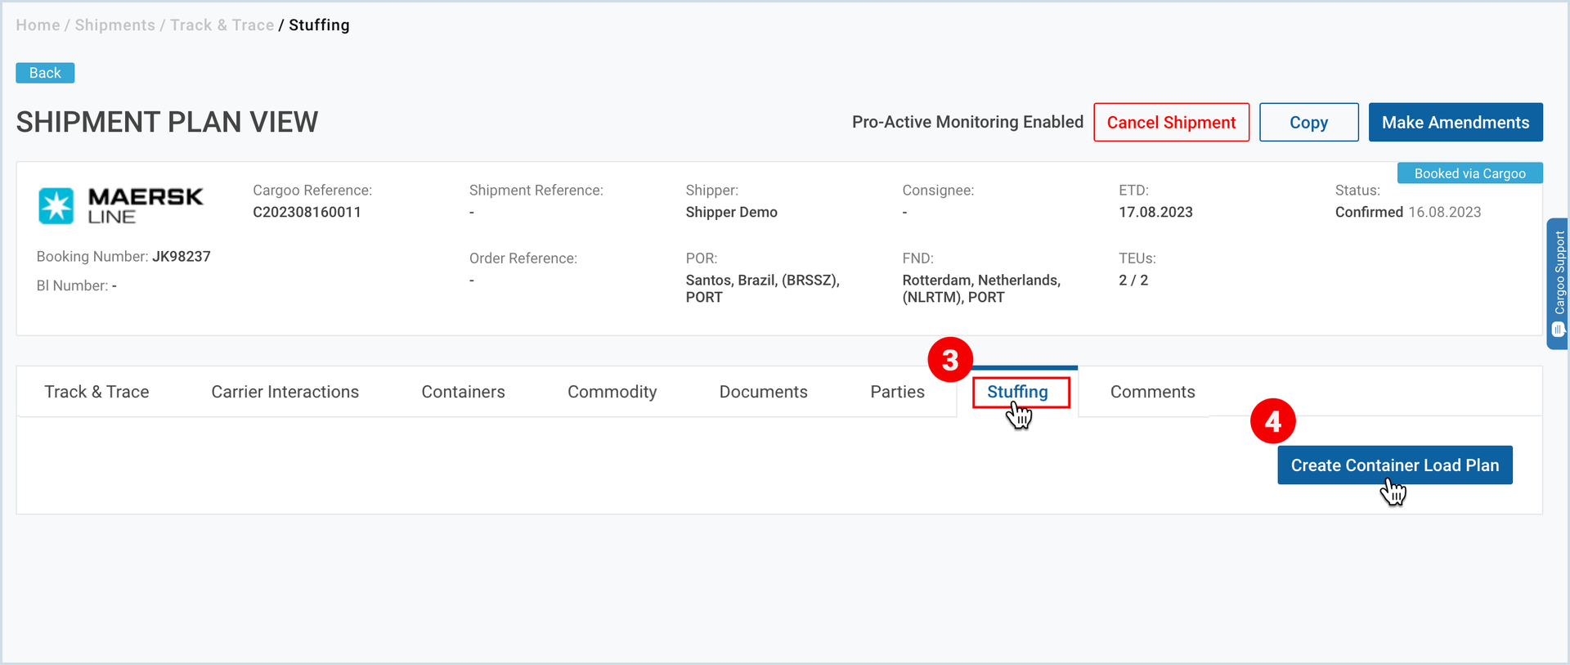1570x665 pixels.
Task: Select Cargoo Reference value C202308160011
Action: click(x=307, y=212)
